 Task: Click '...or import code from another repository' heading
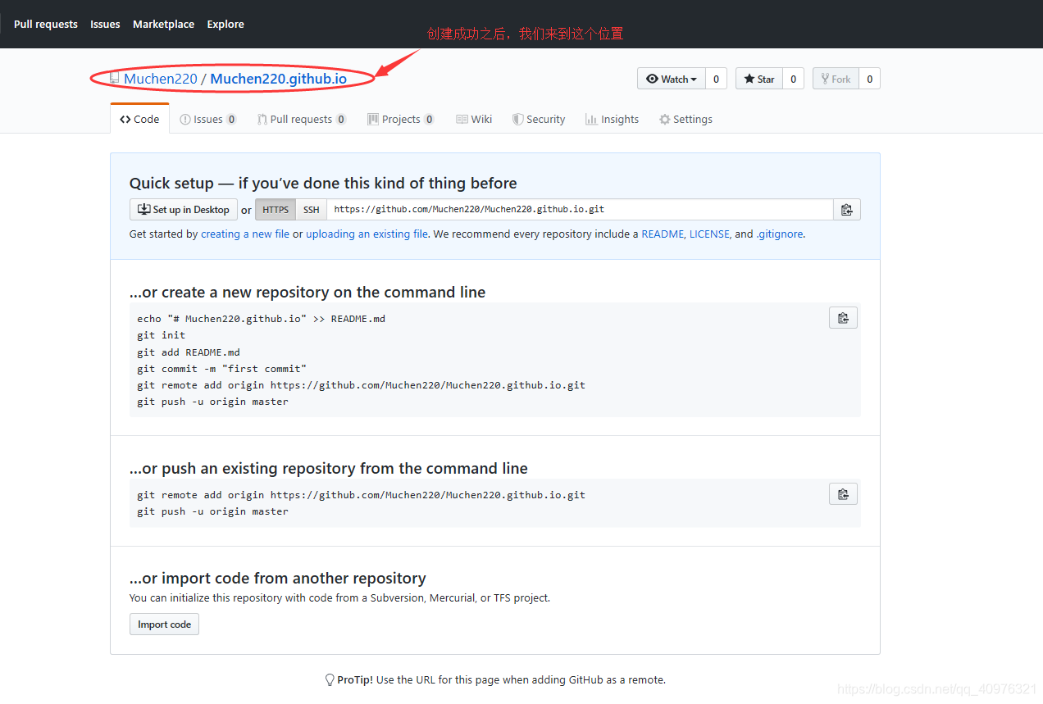tap(278, 578)
